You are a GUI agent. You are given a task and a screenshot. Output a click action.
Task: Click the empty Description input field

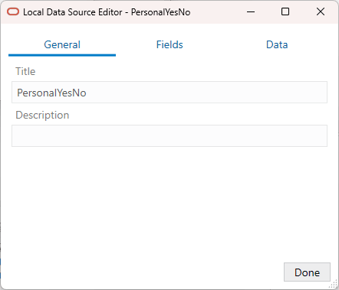pyautogui.click(x=169, y=135)
